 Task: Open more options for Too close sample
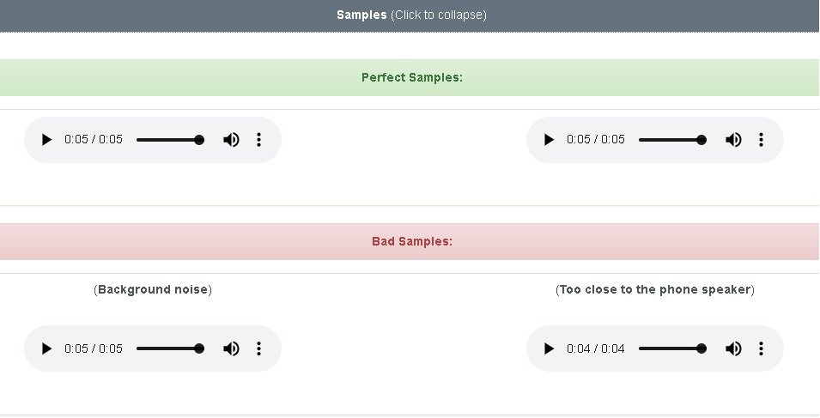[761, 348]
